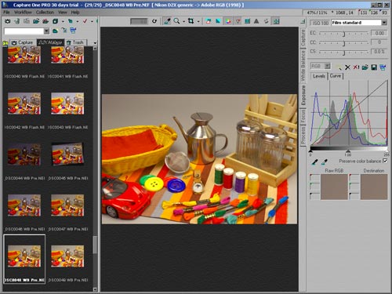Open the View menu
This screenshot has width=392, height=294.
coord(63,13)
